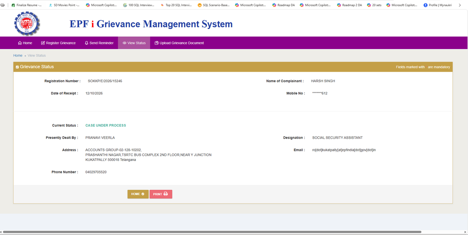Screen dimensions: 468x235
Task: Click date of receipt 12/10/2026
Action: point(94,94)
